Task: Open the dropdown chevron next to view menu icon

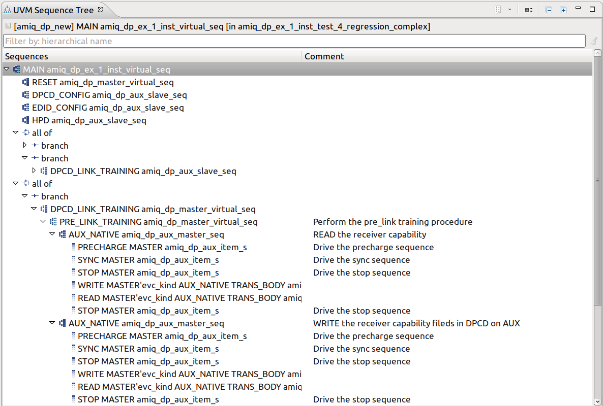Action: pos(509,10)
